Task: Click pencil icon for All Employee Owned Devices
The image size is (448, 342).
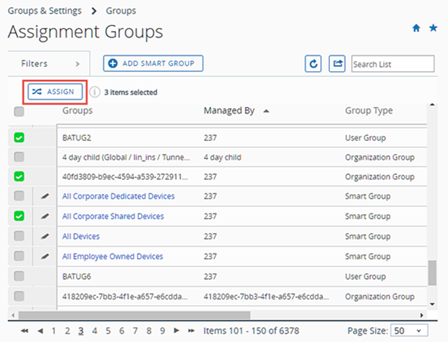Action: click(x=45, y=256)
